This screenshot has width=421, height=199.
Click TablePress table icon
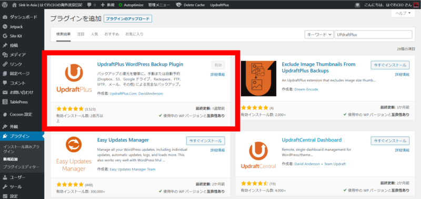(5, 102)
